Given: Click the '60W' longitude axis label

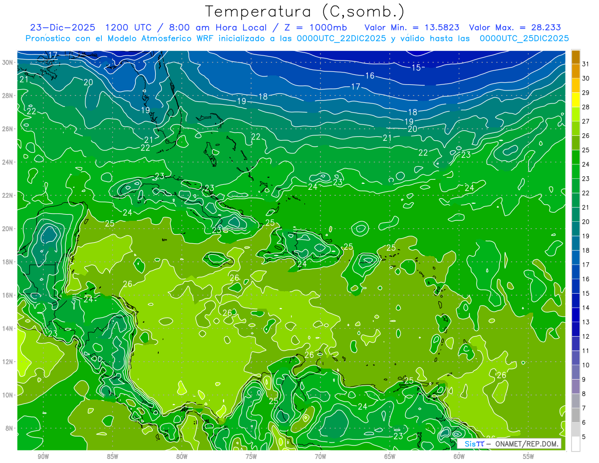Looking at the screenshot, I should [x=459, y=457].
